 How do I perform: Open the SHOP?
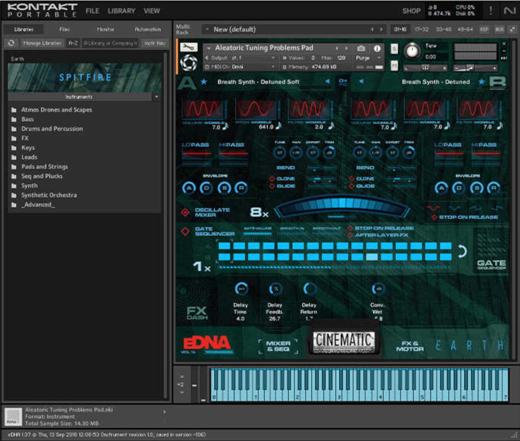(411, 11)
